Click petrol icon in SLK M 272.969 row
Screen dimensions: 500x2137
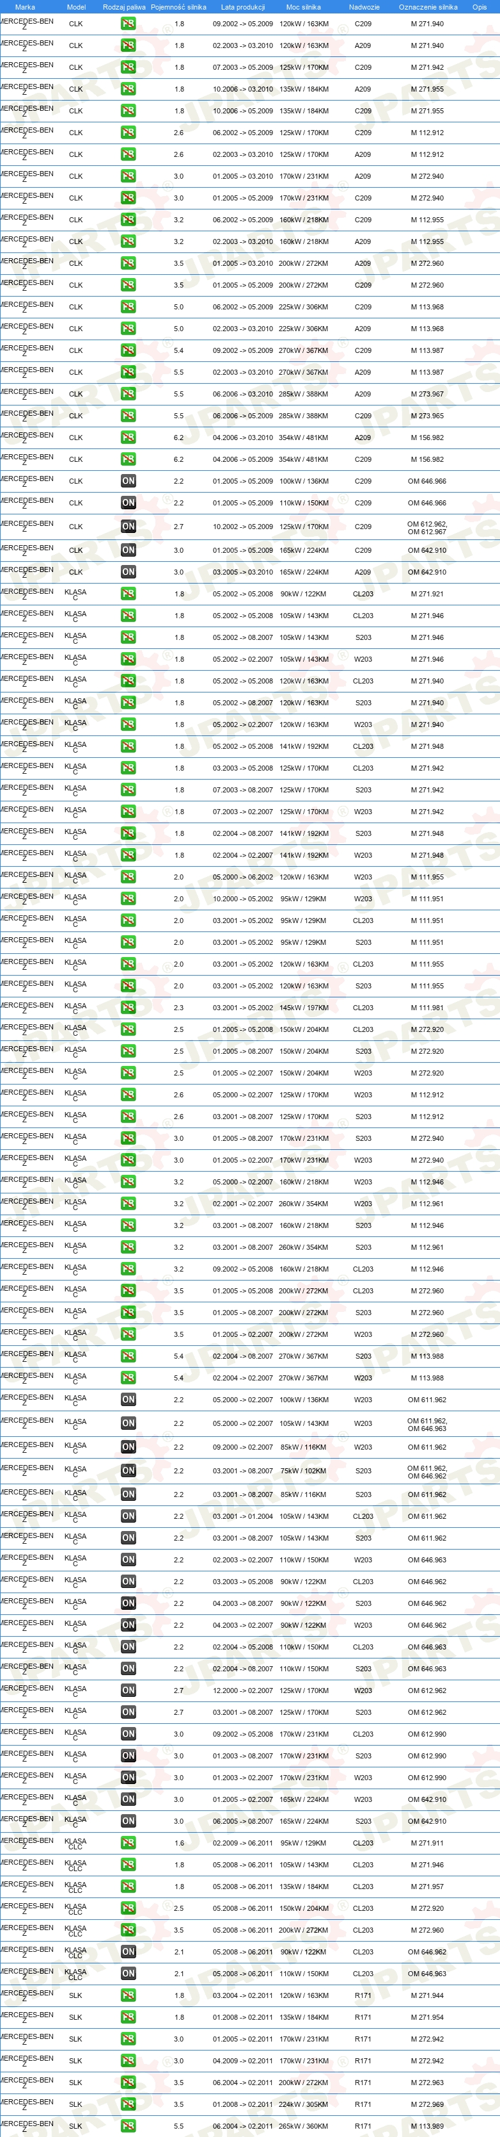coord(129,2104)
